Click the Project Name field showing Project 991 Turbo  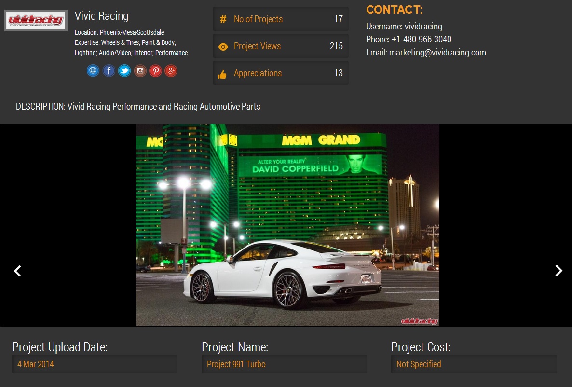pos(284,364)
